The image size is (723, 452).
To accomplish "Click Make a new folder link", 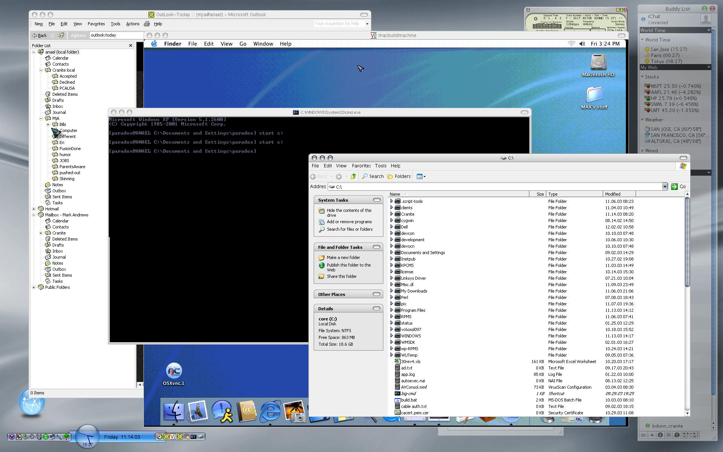I will pyautogui.click(x=343, y=257).
